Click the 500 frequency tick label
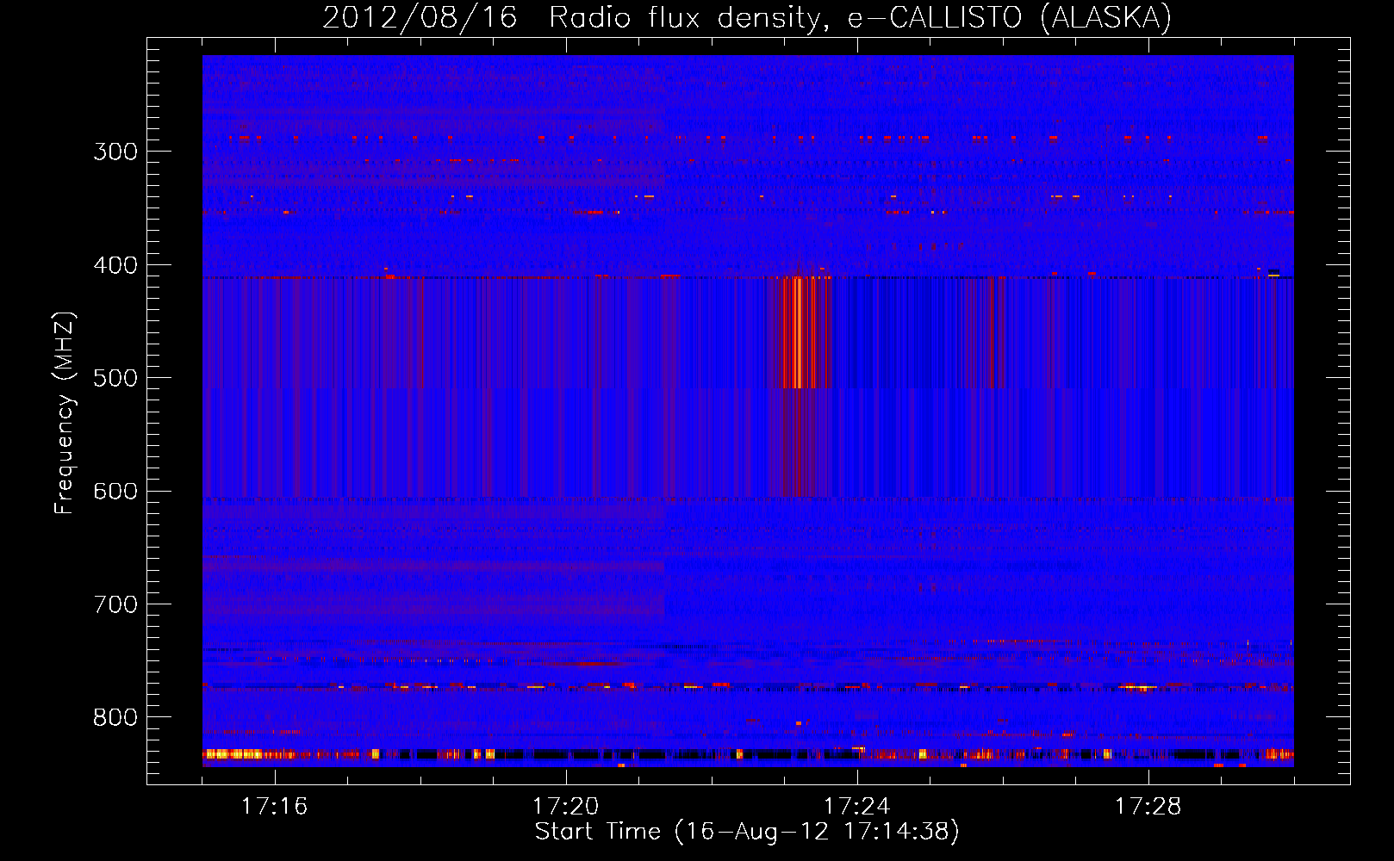1394x861 pixels. (115, 378)
